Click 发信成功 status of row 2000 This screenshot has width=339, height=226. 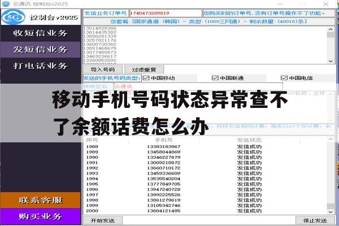pyautogui.click(x=249, y=211)
